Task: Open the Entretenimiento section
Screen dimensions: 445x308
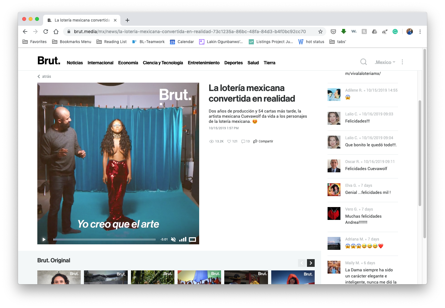Action: (204, 63)
